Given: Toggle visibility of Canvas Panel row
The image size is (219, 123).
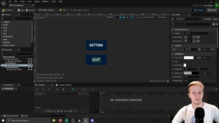Looking at the screenshot, I should click(x=31, y=59).
